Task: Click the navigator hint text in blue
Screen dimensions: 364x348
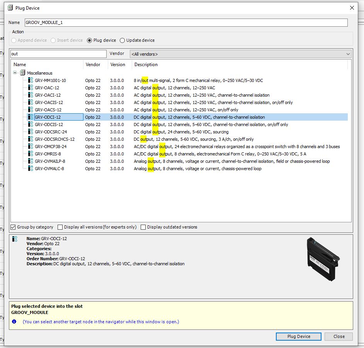Action: pos(101,322)
